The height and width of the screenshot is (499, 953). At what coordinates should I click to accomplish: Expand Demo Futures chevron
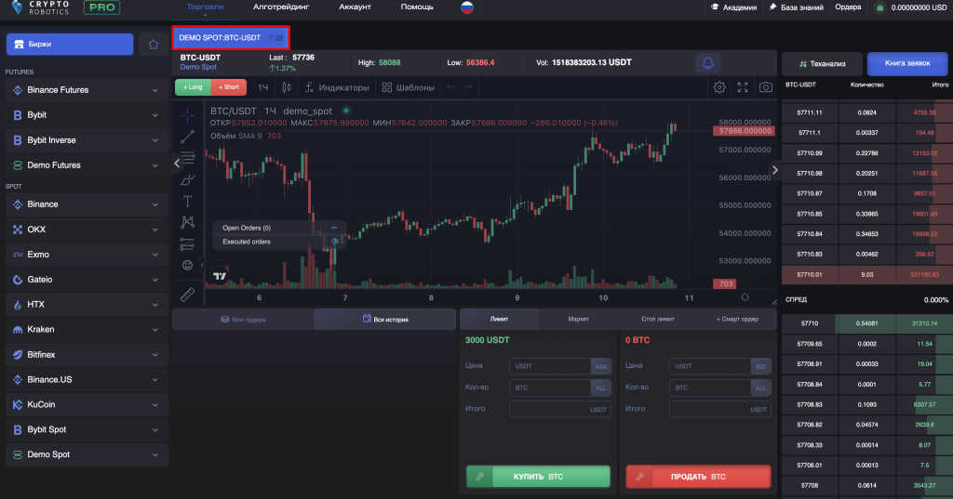click(x=155, y=165)
